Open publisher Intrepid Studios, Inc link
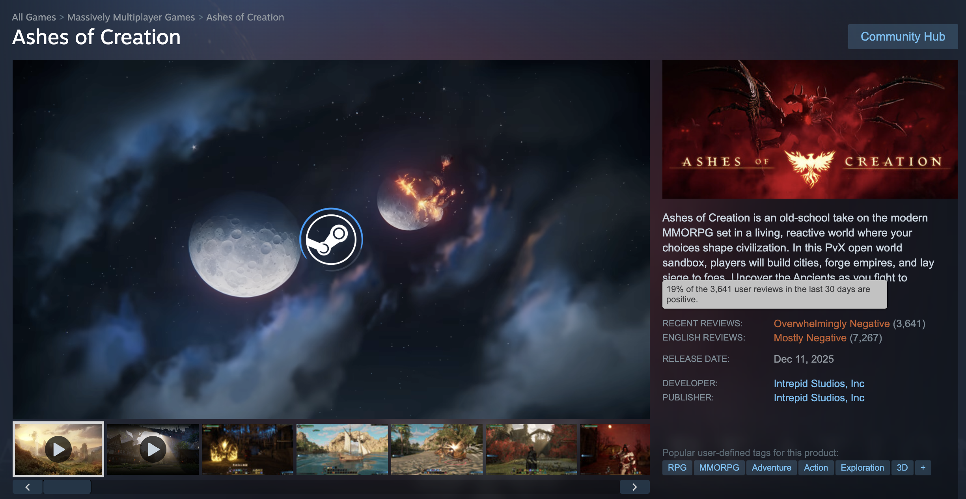This screenshot has width=966, height=499. [x=819, y=398]
